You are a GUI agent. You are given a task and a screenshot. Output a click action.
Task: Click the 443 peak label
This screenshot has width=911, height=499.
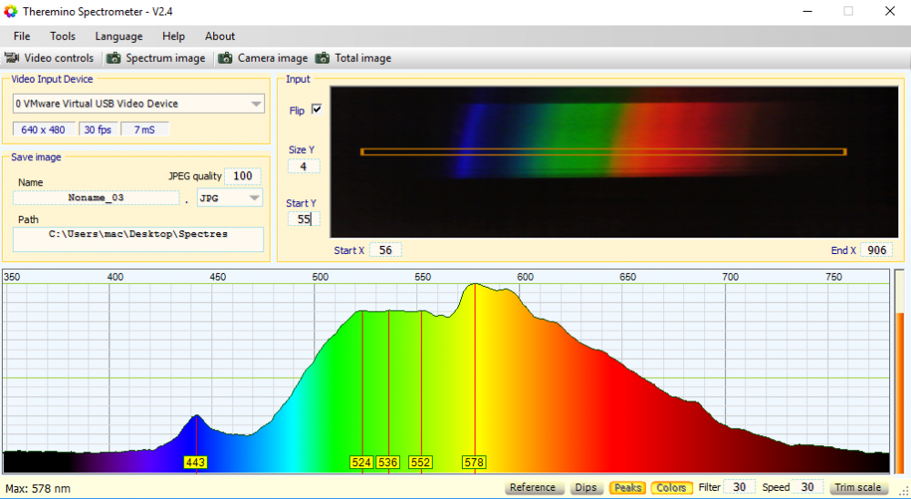(195, 463)
